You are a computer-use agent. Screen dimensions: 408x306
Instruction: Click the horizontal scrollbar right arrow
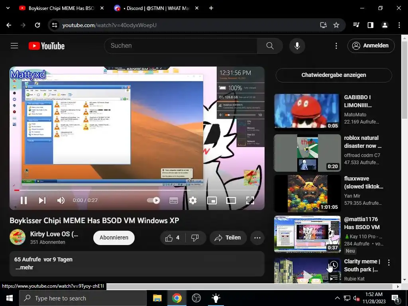coord(398,286)
